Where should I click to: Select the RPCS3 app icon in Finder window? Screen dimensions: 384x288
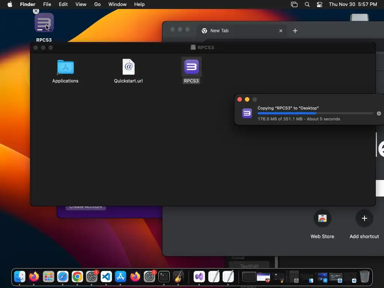pyautogui.click(x=192, y=67)
